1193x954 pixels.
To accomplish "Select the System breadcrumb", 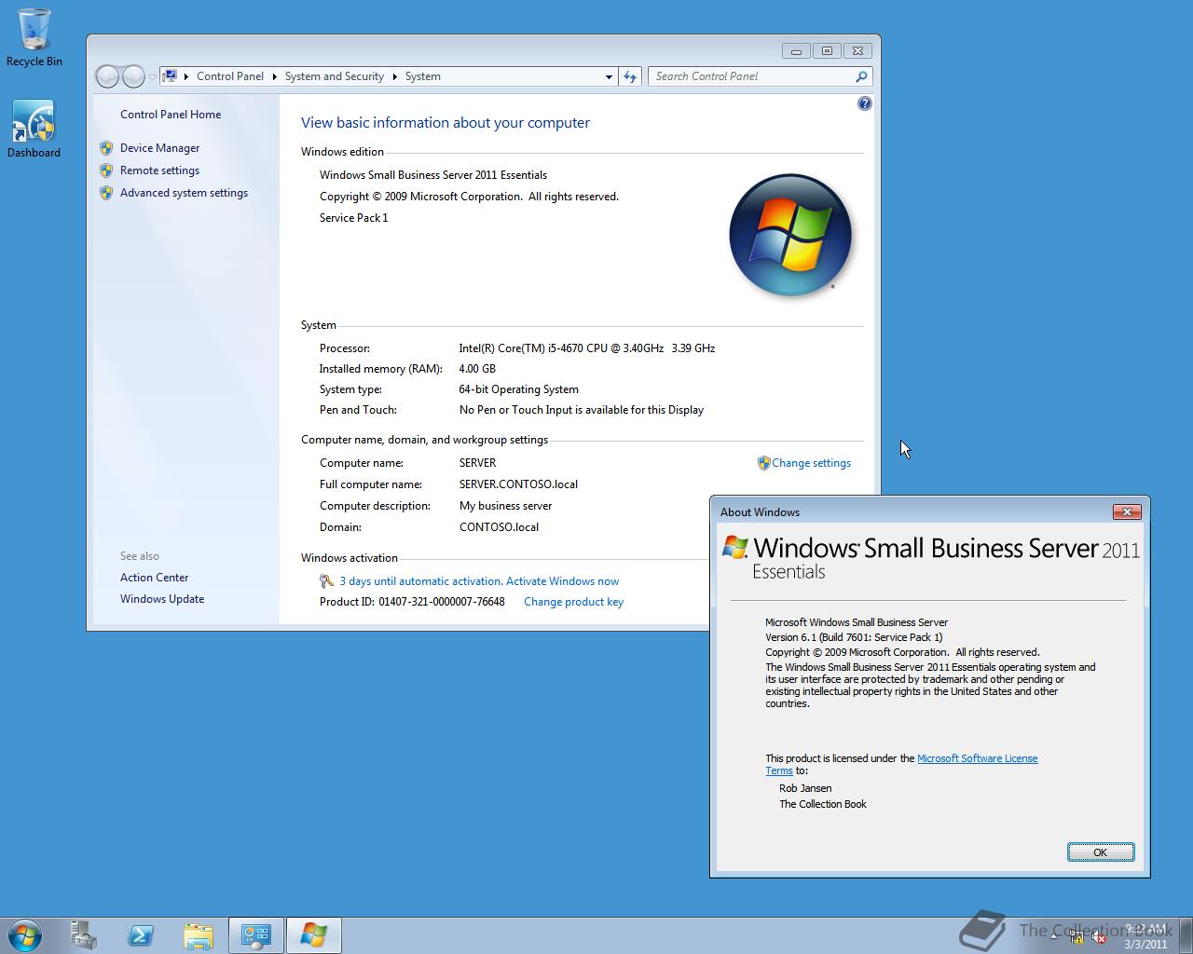I will coord(423,76).
